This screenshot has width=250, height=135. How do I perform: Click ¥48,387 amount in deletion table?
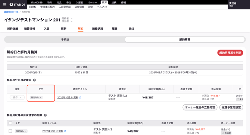[x=133, y=131]
